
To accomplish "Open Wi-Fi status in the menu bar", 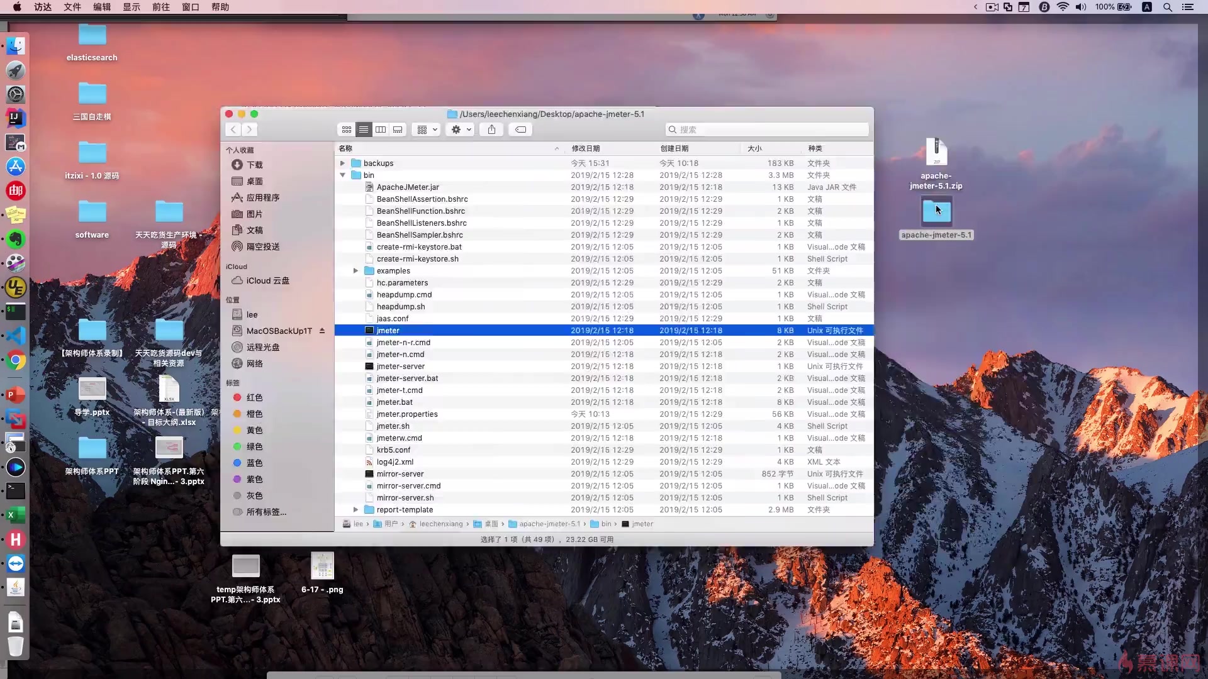I will [x=1063, y=7].
